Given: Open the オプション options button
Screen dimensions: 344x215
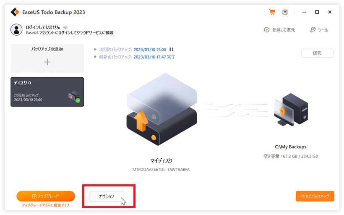Looking at the screenshot, I should tap(107, 196).
